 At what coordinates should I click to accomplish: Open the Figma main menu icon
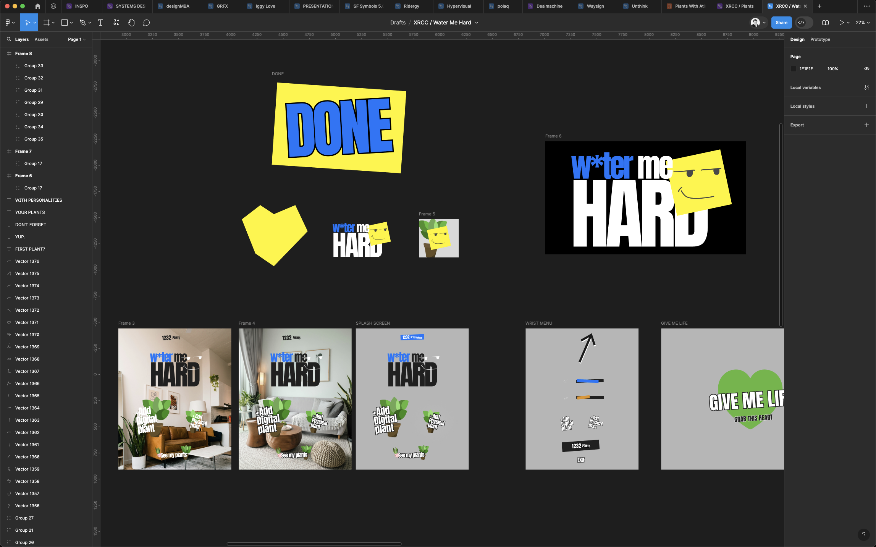(x=8, y=23)
